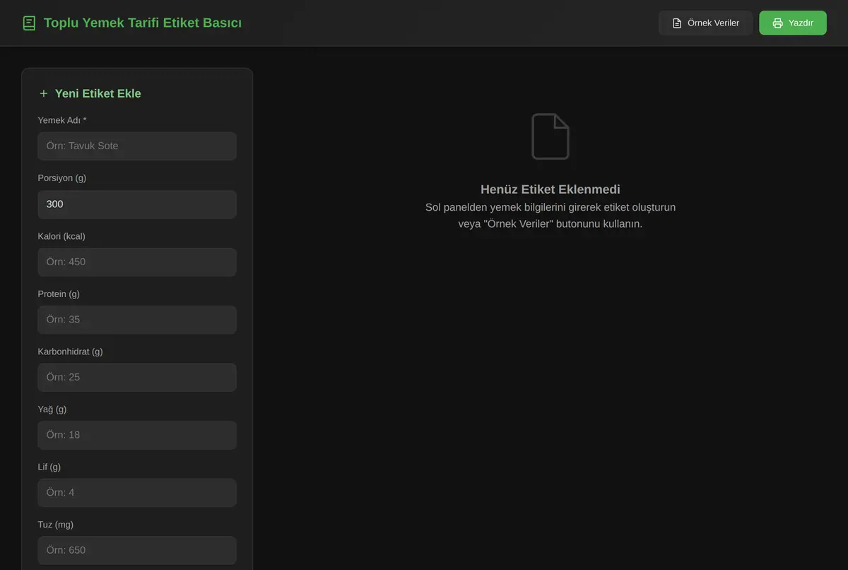Click the empty-state file icon
The width and height of the screenshot is (848, 570).
coord(550,136)
